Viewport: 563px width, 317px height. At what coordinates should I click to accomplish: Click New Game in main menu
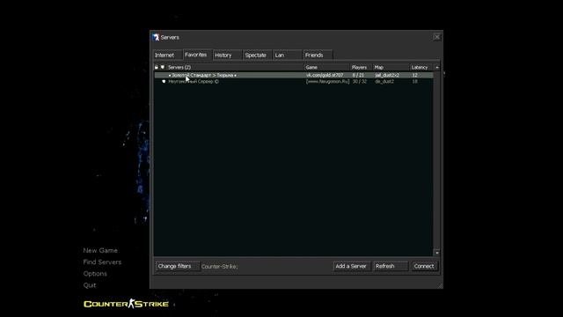tap(100, 250)
